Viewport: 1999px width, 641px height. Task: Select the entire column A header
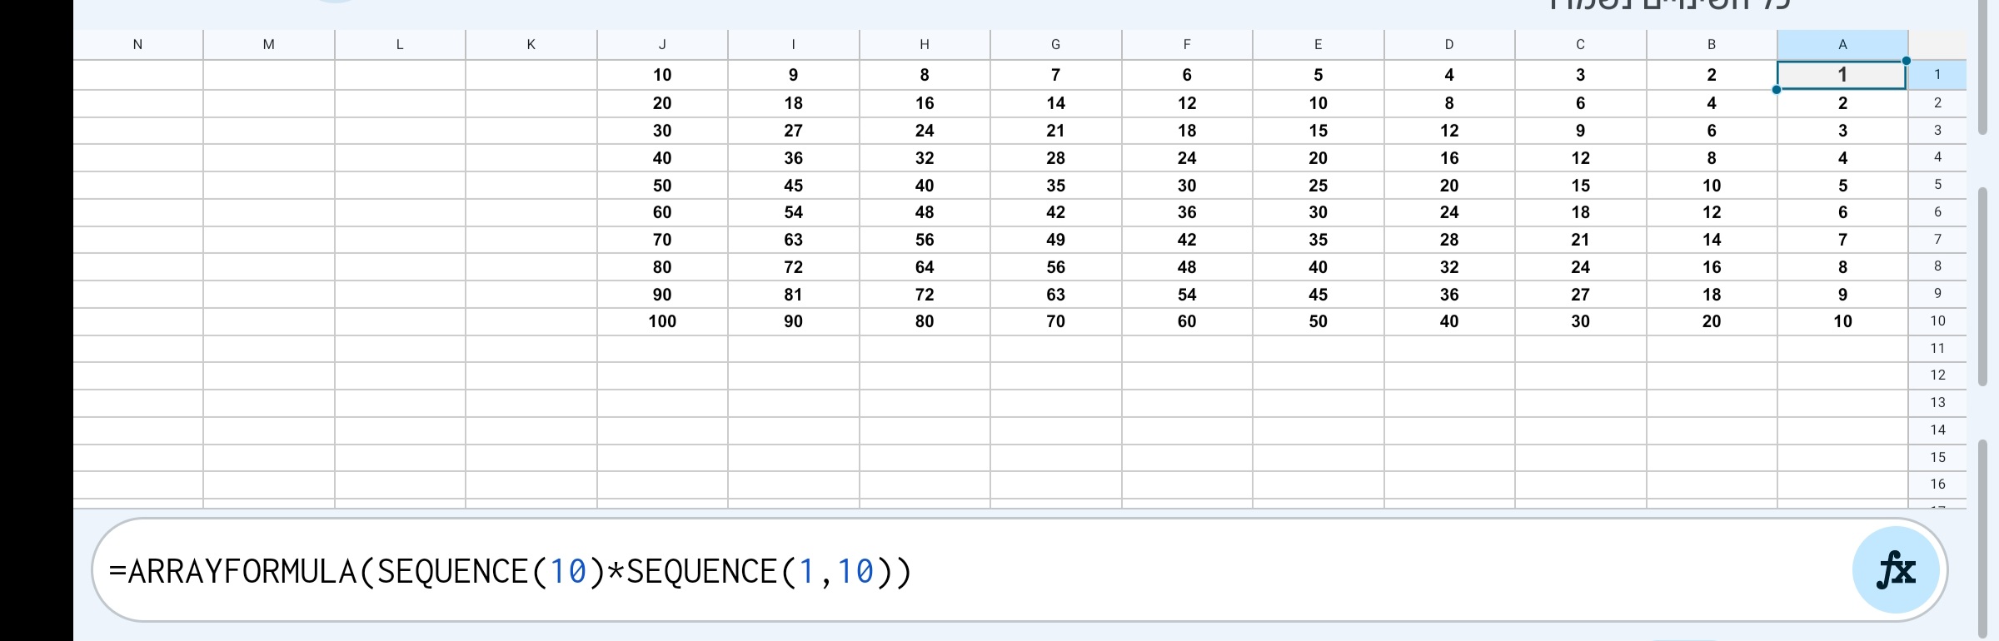coord(1842,44)
